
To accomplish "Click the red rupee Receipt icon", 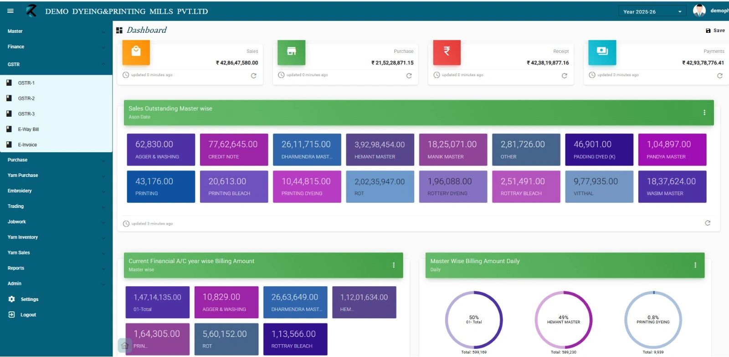I will pos(447,52).
